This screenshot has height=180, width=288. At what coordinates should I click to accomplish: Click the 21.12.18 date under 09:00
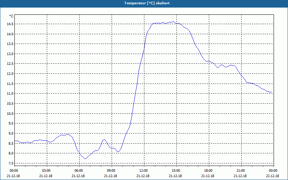(x=111, y=176)
